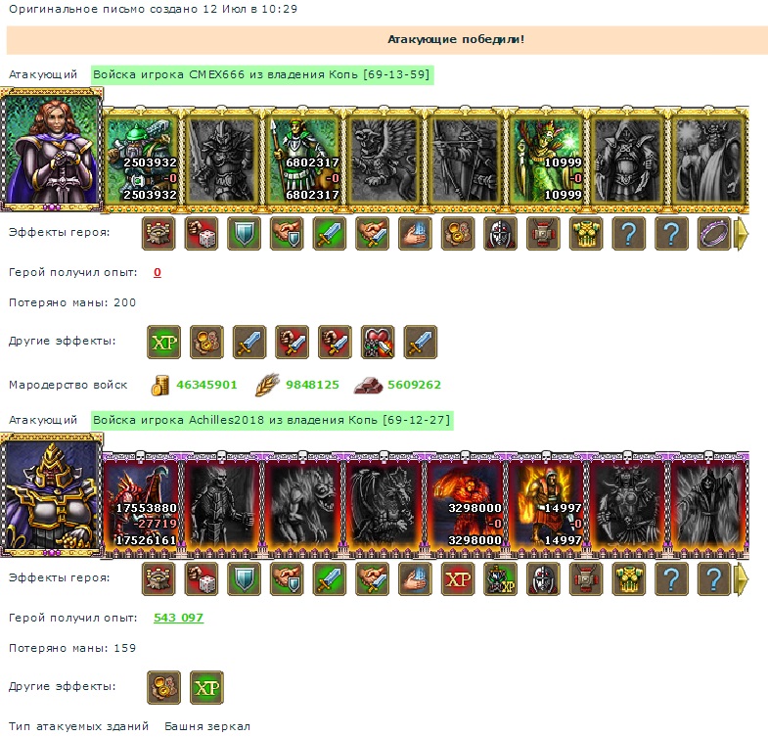The height and width of the screenshot is (737, 768).
Task: Select CMEX666's red-haired hero portrait
Action: (52, 150)
